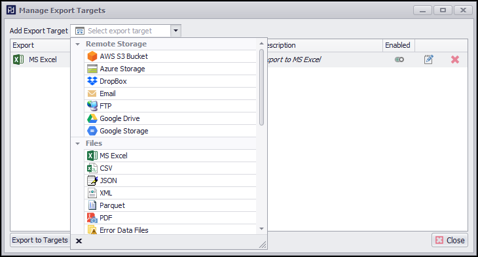The height and width of the screenshot is (257, 478).
Task: Toggle the Enabled switch for MS Excel
Action: coord(399,60)
